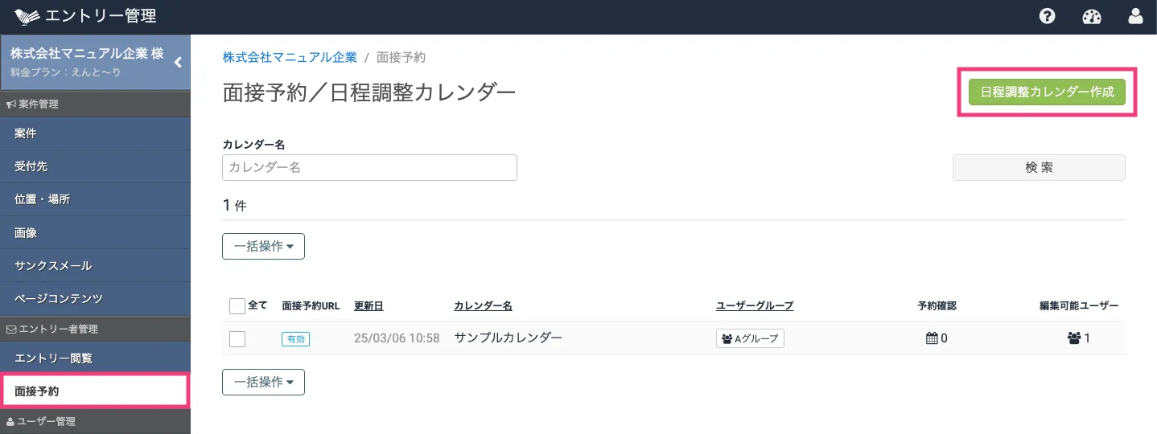Click the カレンダー名 search input field
1157x434 pixels.
tap(369, 167)
